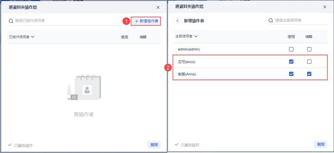Uncheck 編輯 permission for 安娜(Anna)
Screen dimensions: 334x153
[309, 74]
